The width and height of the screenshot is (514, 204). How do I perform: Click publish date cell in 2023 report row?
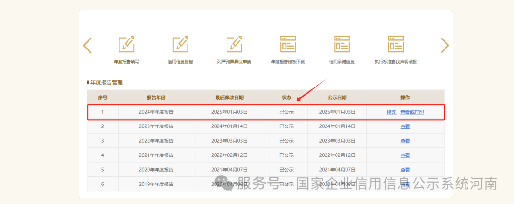(x=337, y=126)
